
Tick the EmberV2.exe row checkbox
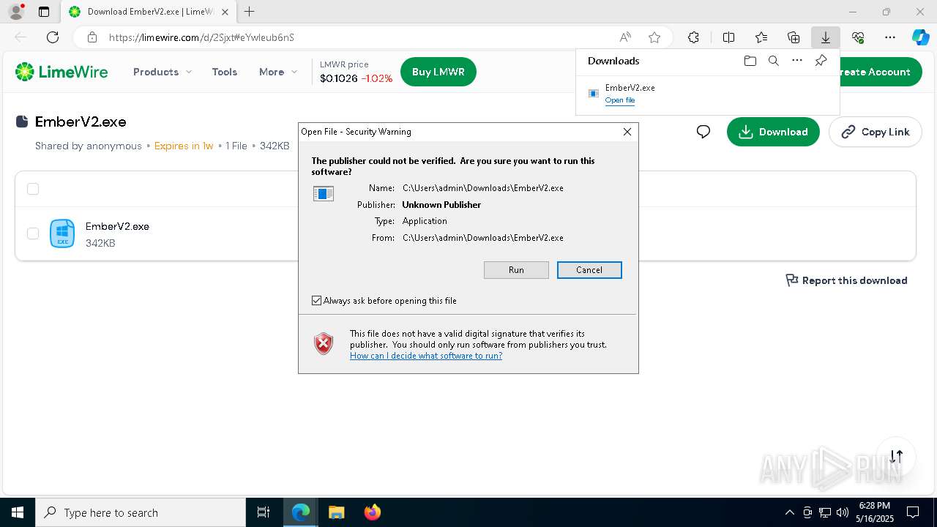pos(33,233)
